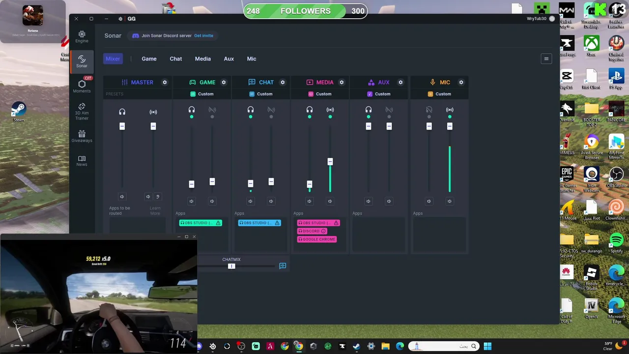Toggle Mic headphone monitoring icon
The image size is (629, 354).
(x=429, y=110)
